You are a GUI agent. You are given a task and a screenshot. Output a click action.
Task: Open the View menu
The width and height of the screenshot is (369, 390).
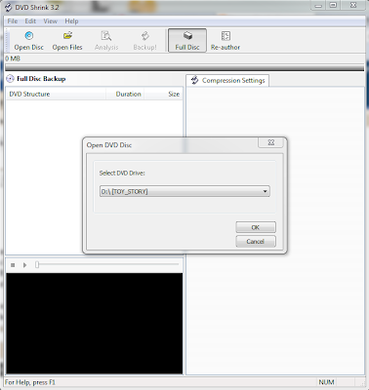tap(51, 21)
